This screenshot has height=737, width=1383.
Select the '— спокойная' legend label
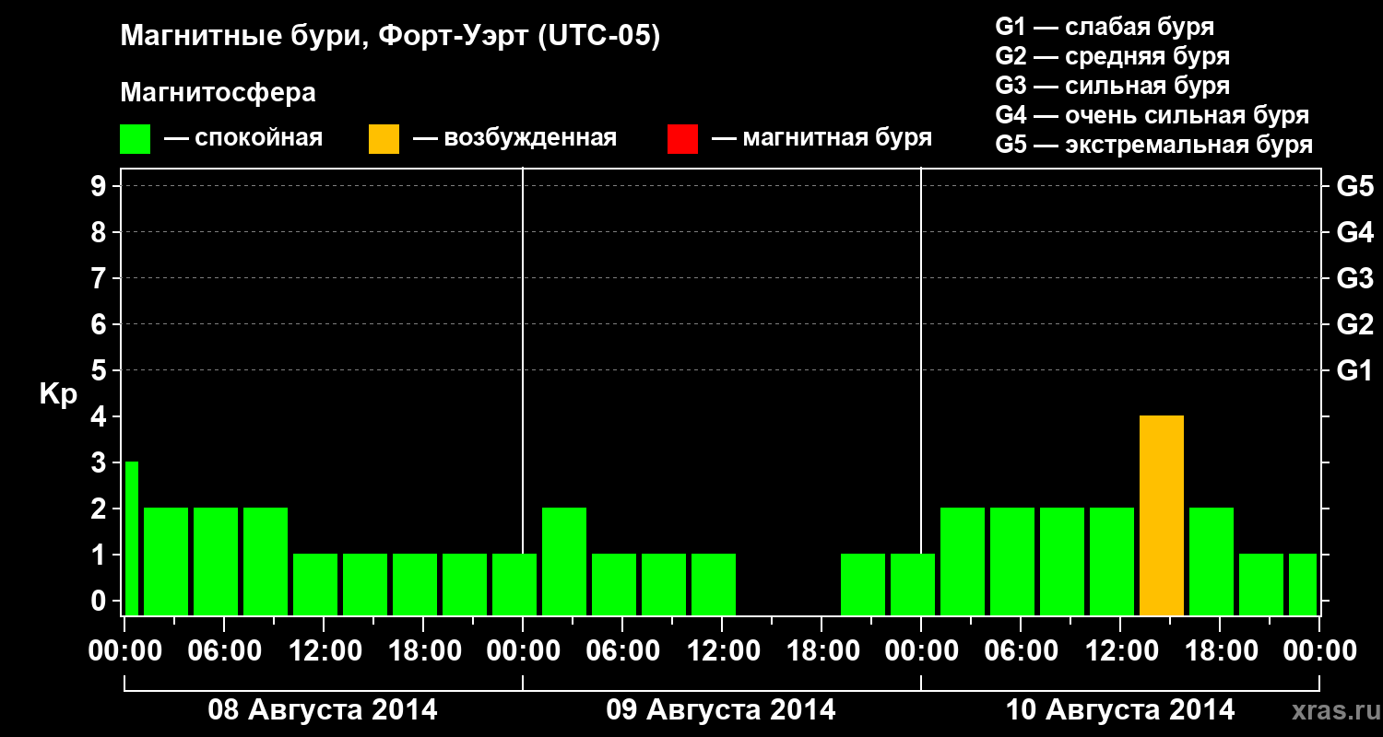click(x=242, y=139)
